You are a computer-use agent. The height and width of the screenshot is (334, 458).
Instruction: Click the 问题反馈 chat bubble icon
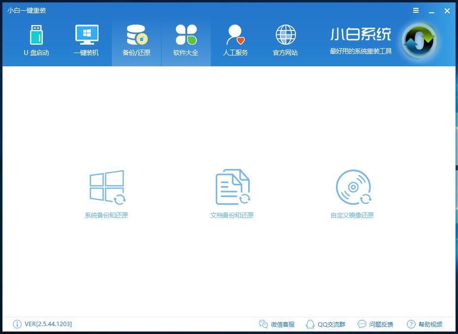361,324
